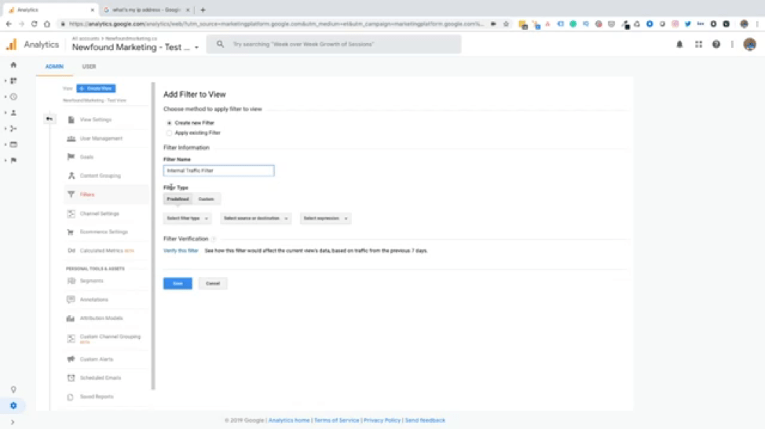Open Select source or destination dropdown

pos(255,219)
